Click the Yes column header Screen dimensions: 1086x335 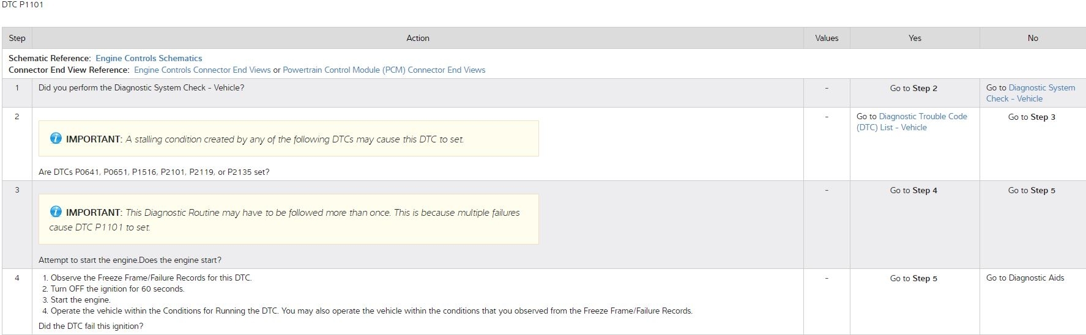914,38
